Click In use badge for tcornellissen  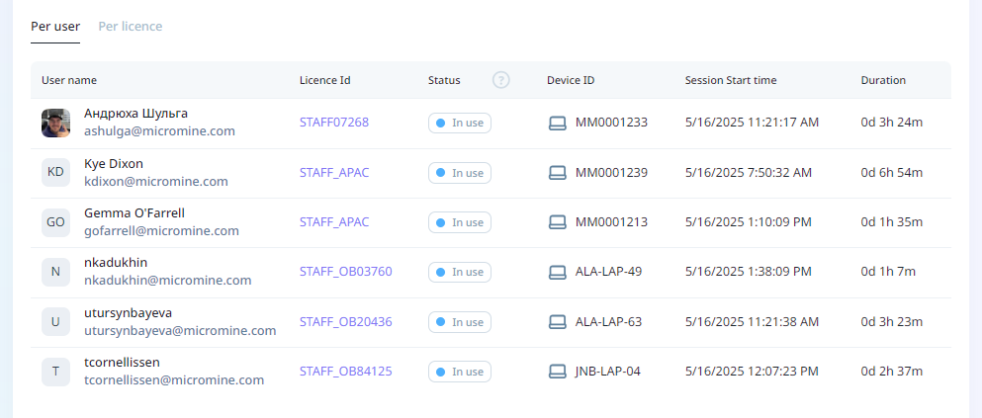pos(460,372)
